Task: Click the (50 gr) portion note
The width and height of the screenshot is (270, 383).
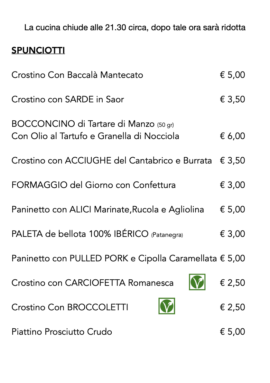Action: click(x=165, y=125)
